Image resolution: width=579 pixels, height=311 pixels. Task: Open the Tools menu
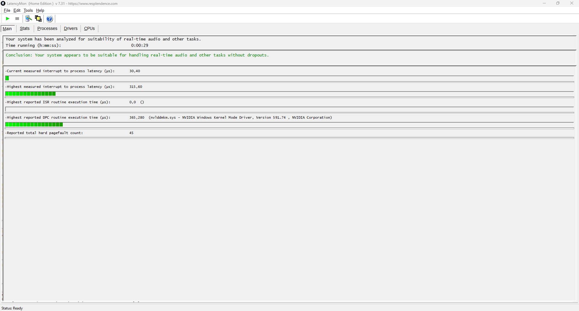tap(28, 10)
